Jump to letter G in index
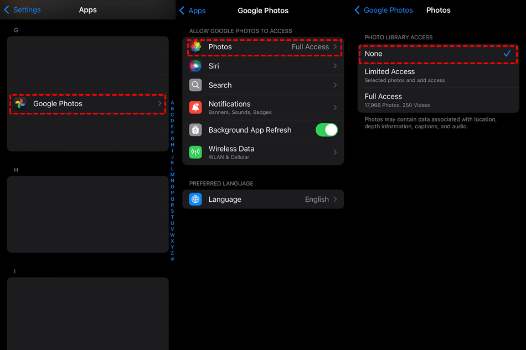The width and height of the screenshot is (526, 350). 172,139
